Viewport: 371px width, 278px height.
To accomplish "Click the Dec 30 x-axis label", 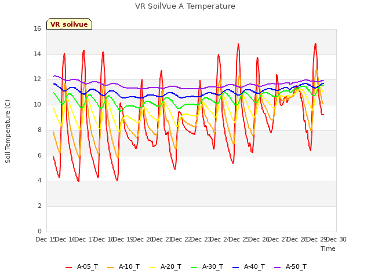I will (x=336, y=239).
